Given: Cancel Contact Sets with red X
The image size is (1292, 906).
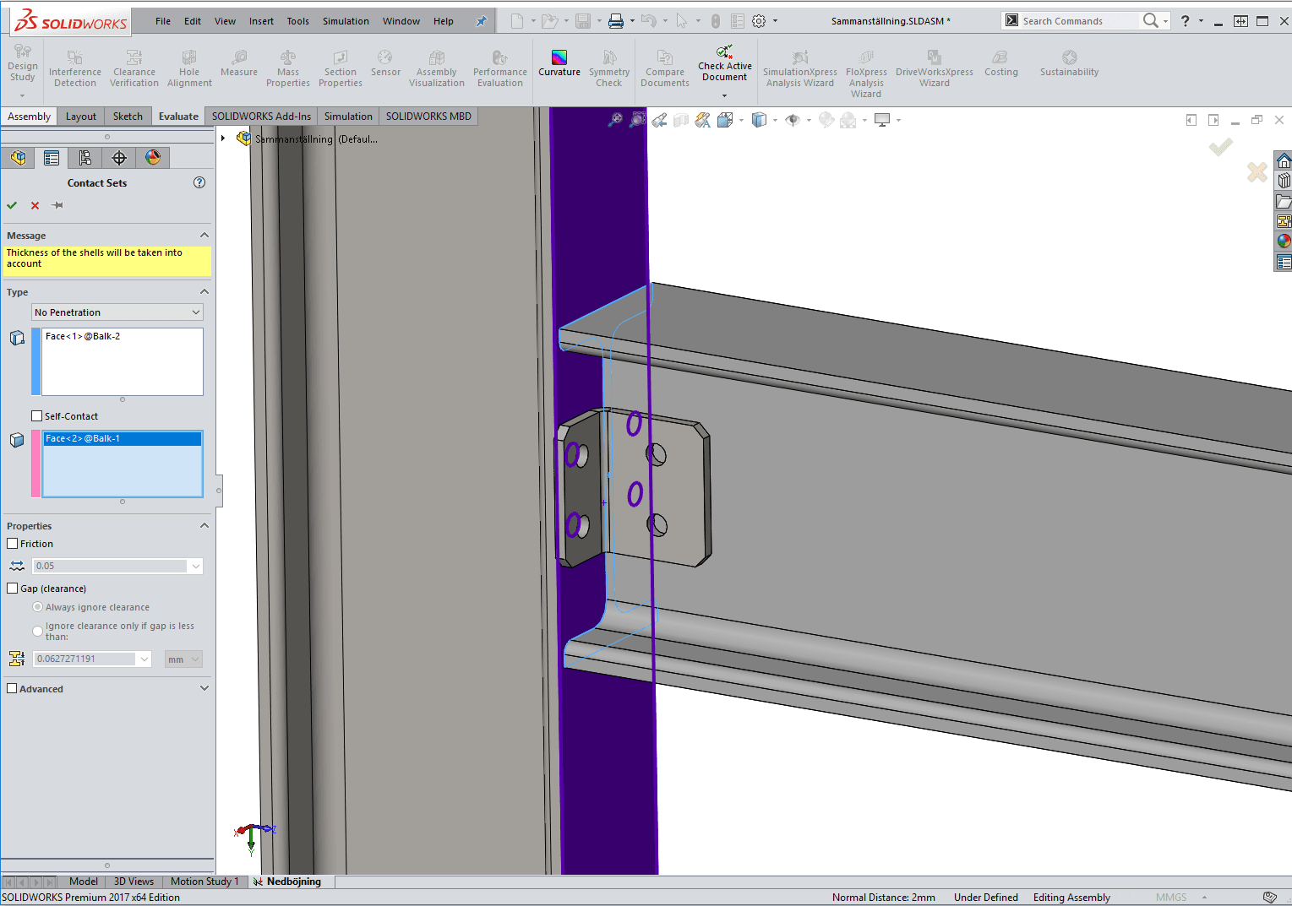Looking at the screenshot, I should (x=35, y=205).
